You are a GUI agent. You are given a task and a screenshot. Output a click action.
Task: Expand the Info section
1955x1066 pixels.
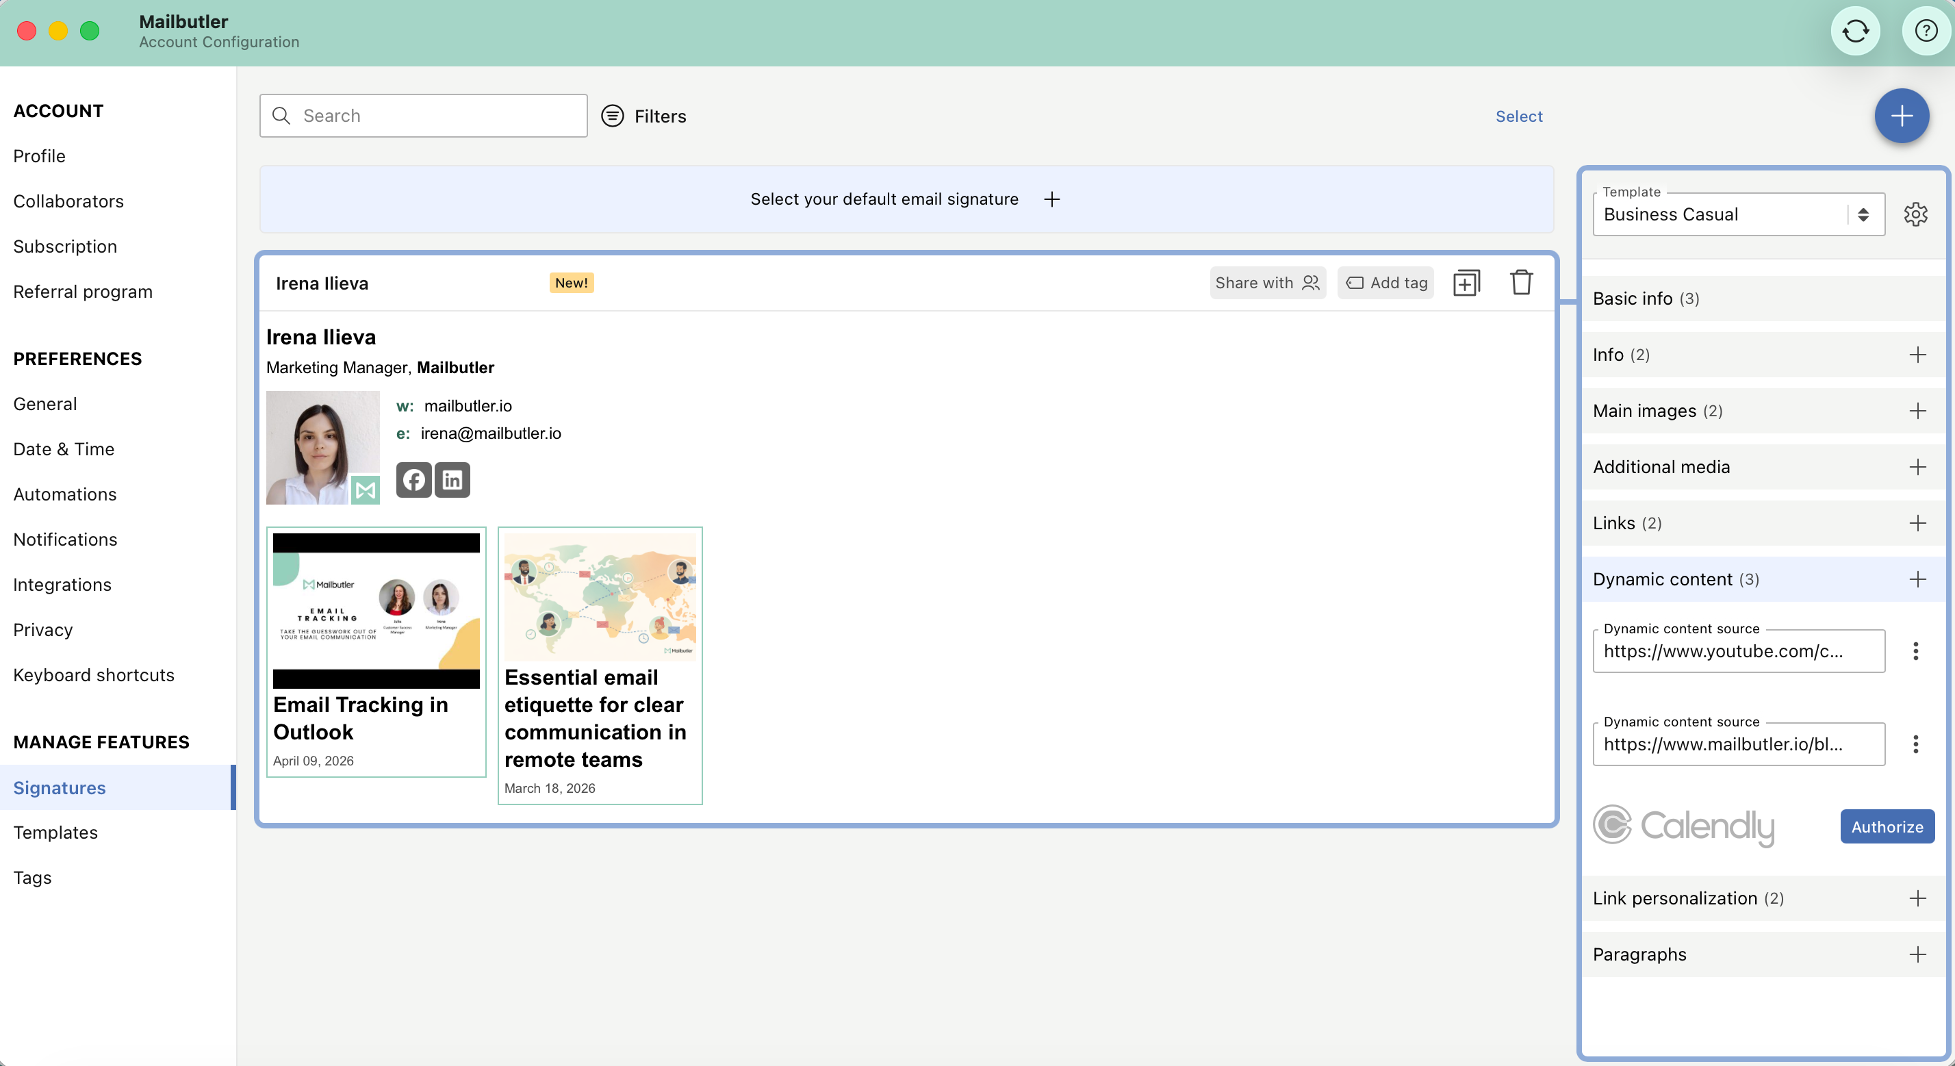[x=1763, y=355]
